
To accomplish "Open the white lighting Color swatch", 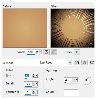I will tap(71, 93).
